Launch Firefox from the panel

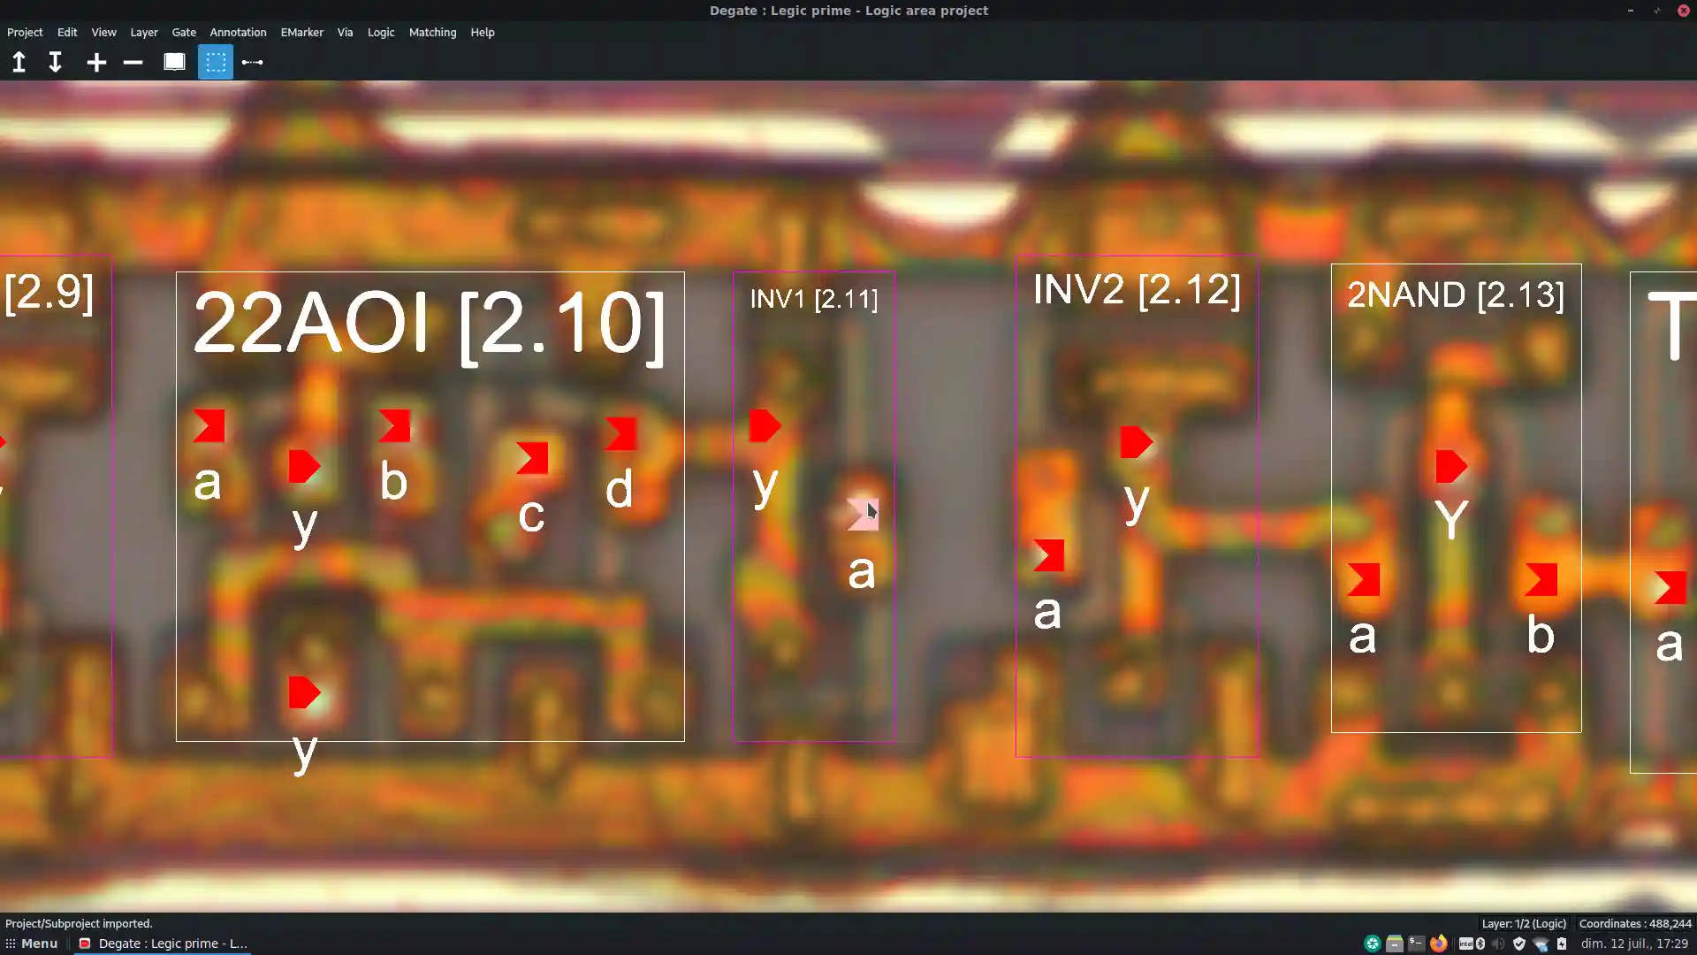coord(1438,944)
